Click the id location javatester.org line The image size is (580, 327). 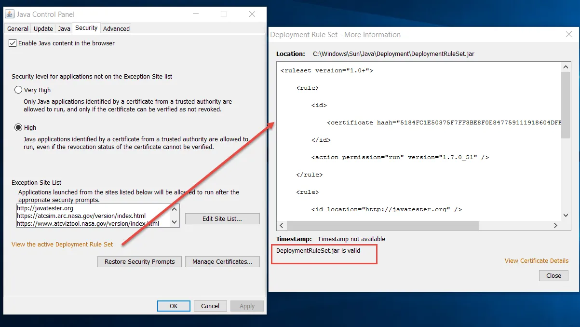coord(387,209)
